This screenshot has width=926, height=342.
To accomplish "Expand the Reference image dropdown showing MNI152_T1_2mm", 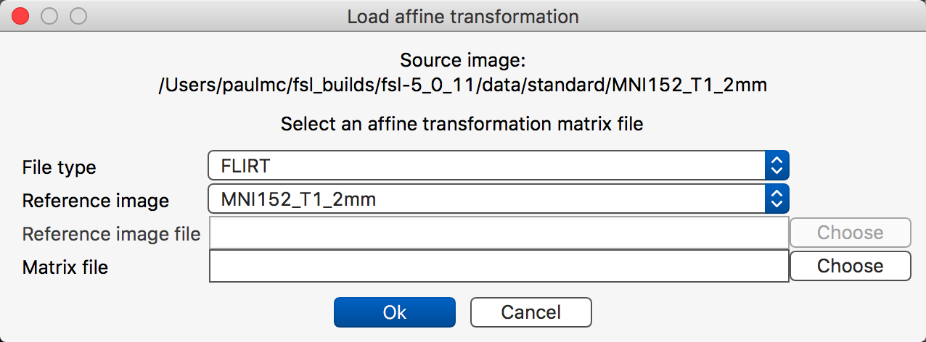I will point(486,199).
